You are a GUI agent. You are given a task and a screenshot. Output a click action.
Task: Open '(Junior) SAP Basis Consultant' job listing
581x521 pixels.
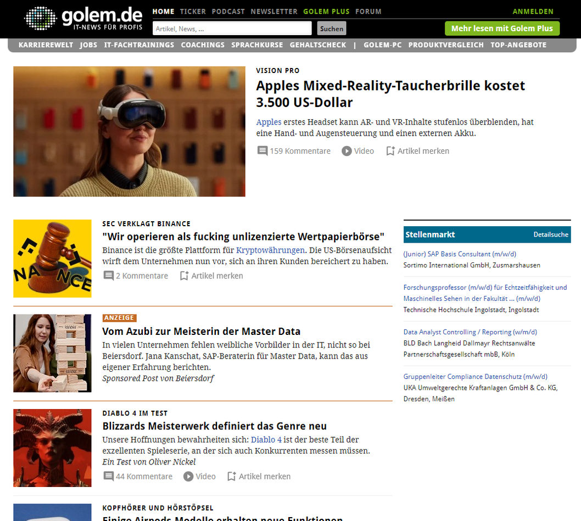coord(460,254)
